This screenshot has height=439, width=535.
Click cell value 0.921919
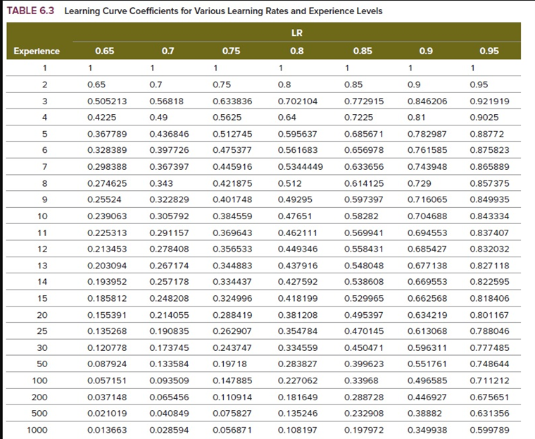click(490, 101)
